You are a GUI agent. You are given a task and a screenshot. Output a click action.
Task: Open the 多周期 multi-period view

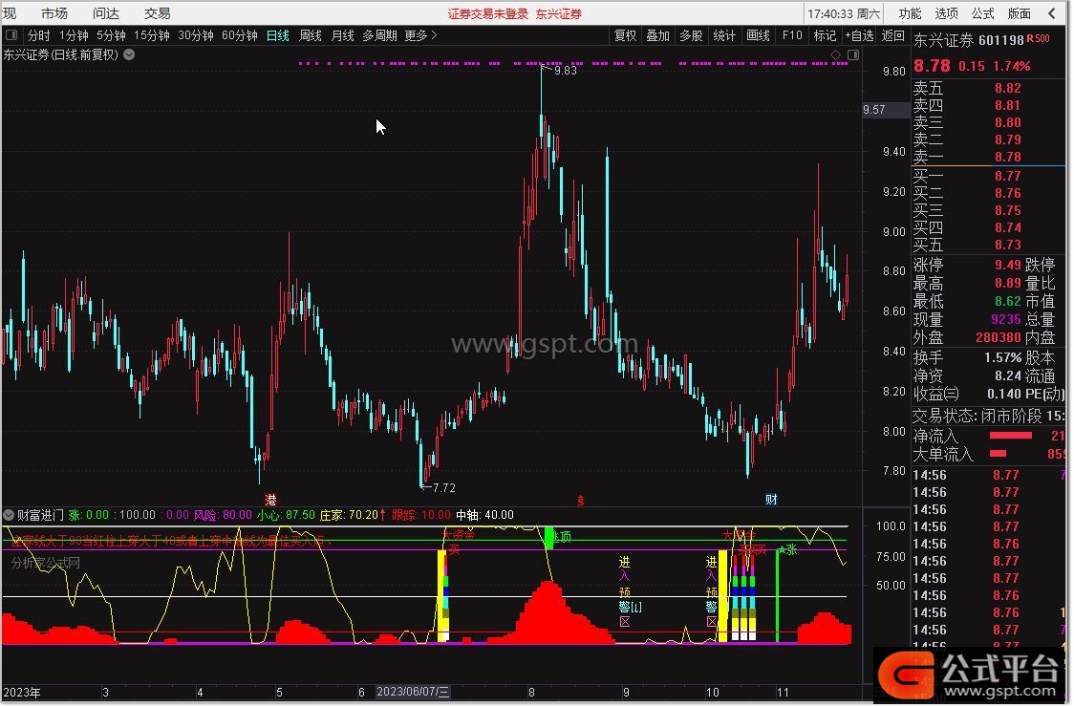pyautogui.click(x=379, y=35)
